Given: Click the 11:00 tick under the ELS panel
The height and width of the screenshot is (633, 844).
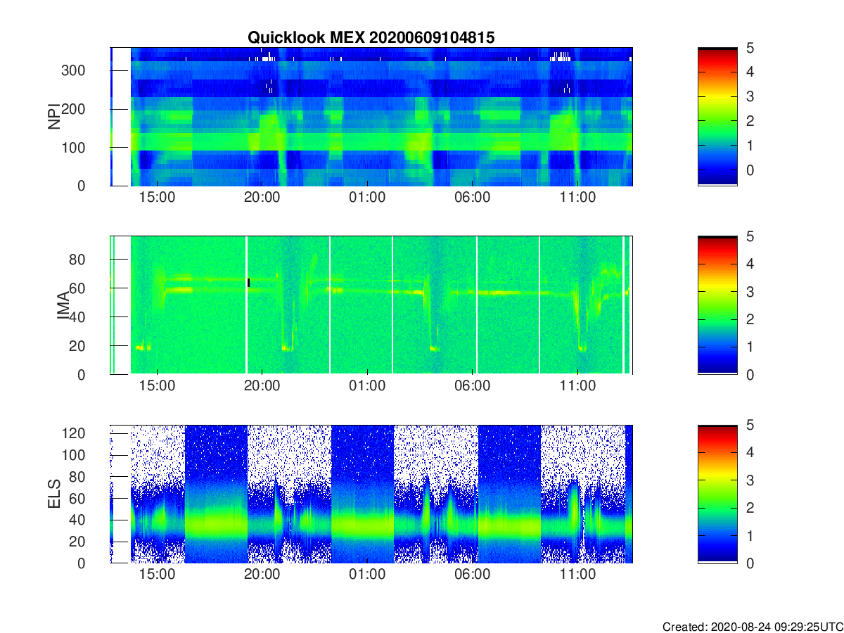Looking at the screenshot, I should [577, 575].
